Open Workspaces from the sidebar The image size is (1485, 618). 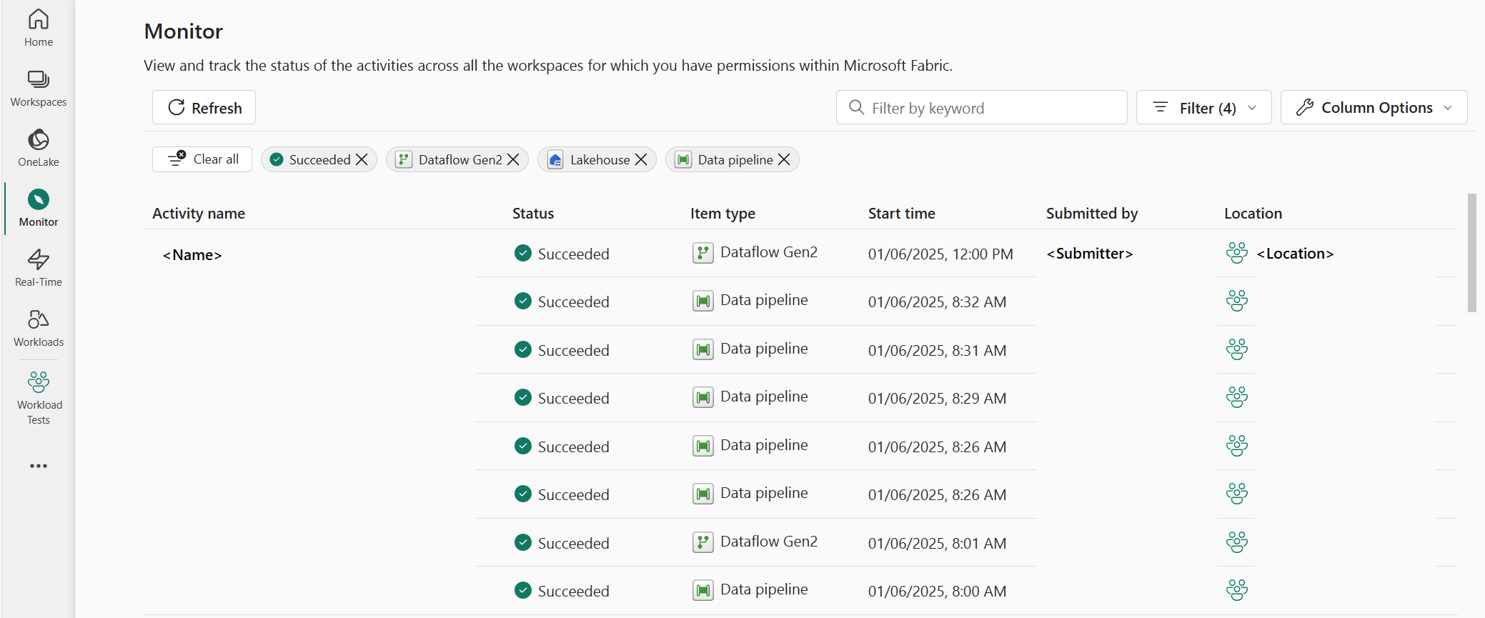point(39,89)
